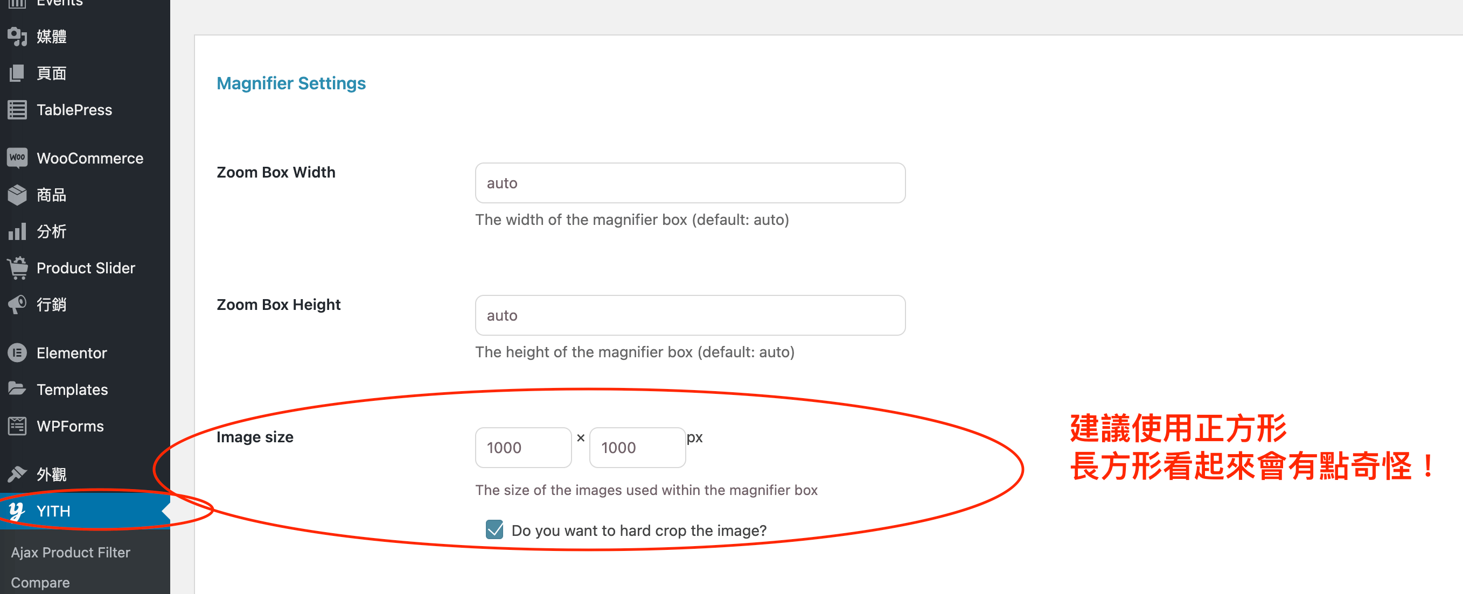Click the YITH icon in sidebar
The width and height of the screenshot is (1463, 594).
click(x=18, y=510)
